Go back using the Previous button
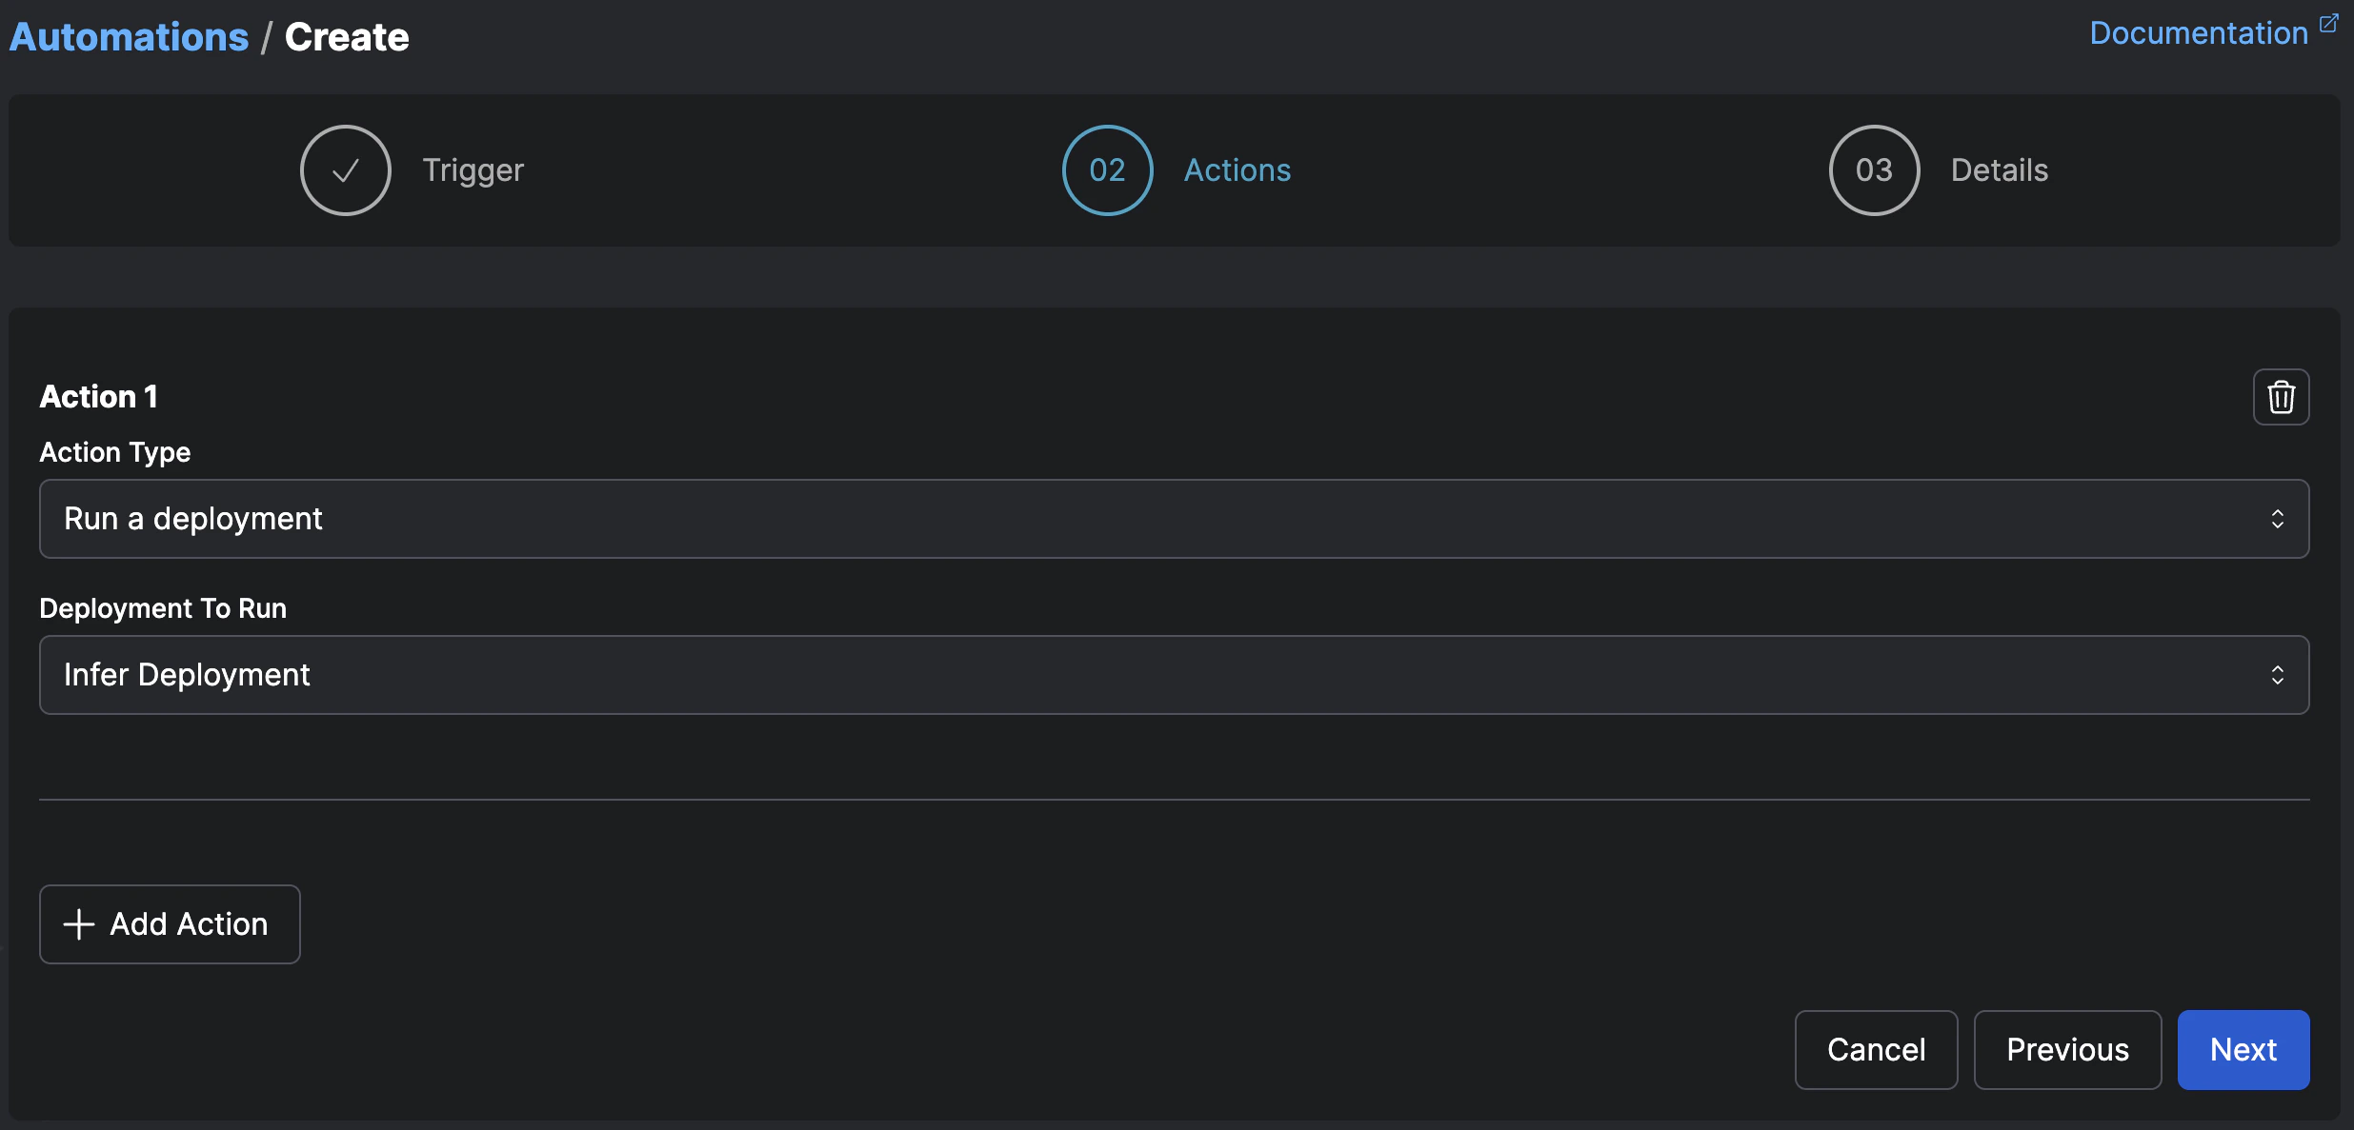Image resolution: width=2354 pixels, height=1130 pixels. coord(2067,1049)
